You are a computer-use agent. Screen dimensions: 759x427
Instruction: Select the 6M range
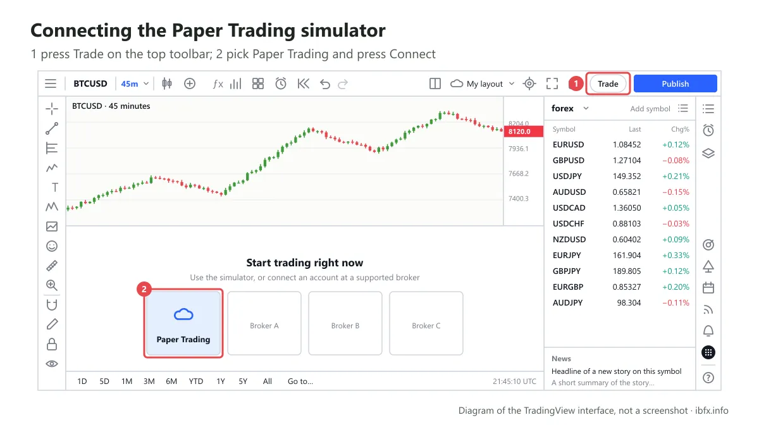coord(171,381)
